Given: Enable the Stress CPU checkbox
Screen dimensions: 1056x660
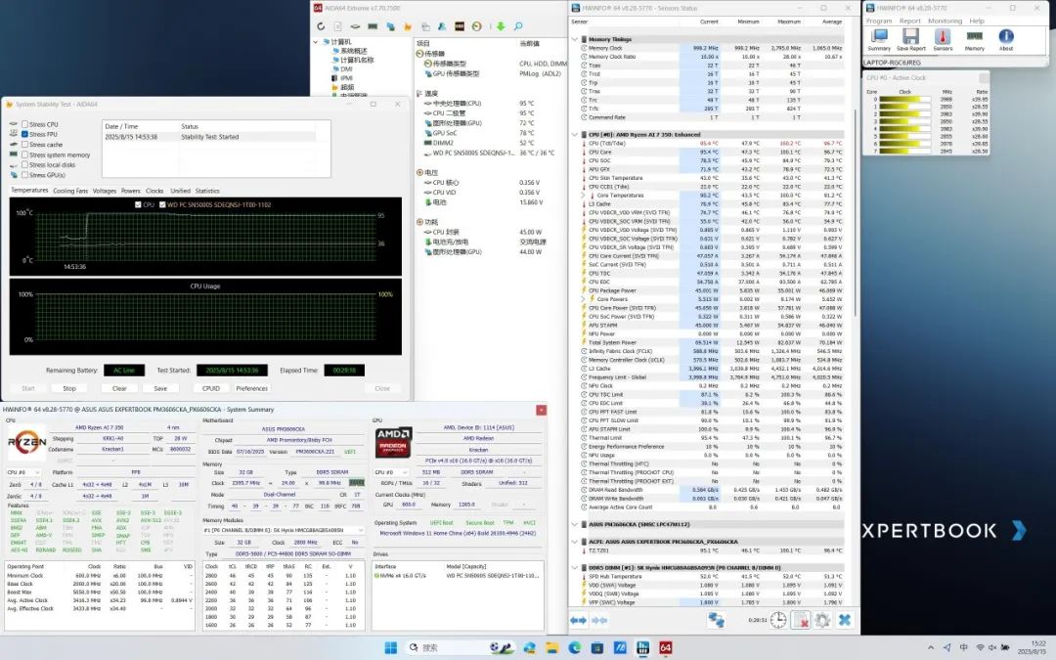Looking at the screenshot, I should [x=24, y=124].
